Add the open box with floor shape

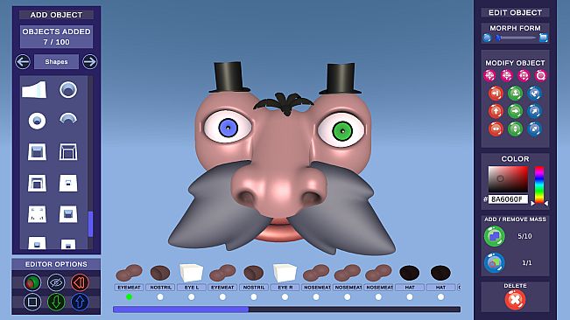(37, 151)
